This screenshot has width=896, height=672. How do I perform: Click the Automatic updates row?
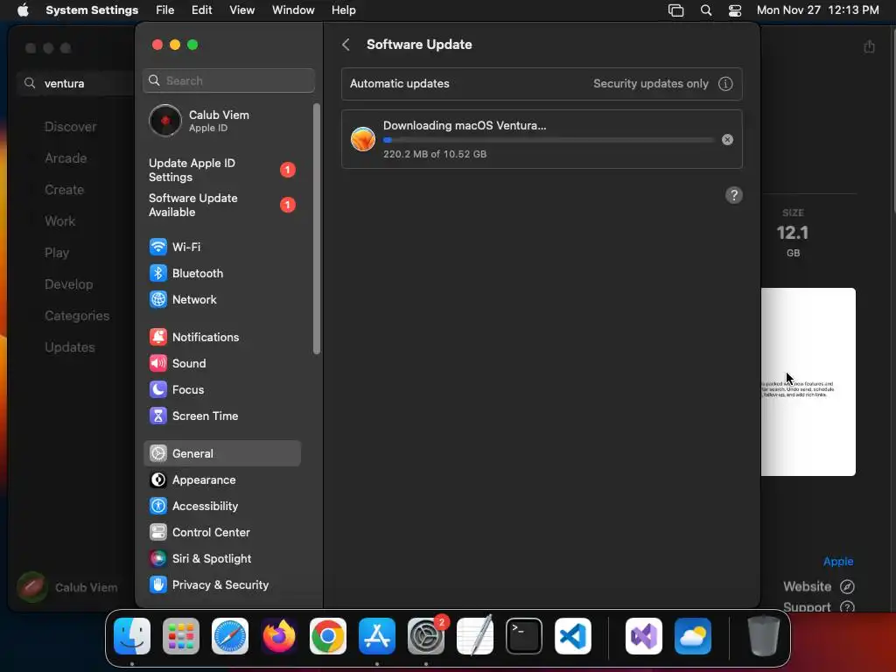point(542,83)
